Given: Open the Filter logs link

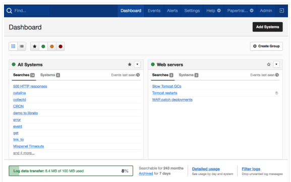Looking at the screenshot, I should (251, 169).
